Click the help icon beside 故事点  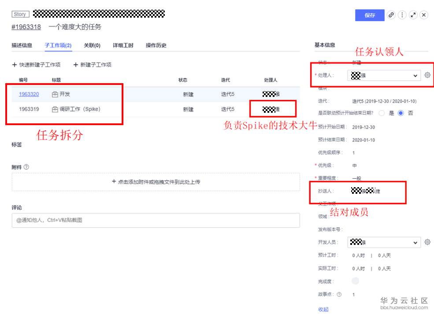pos(339,294)
